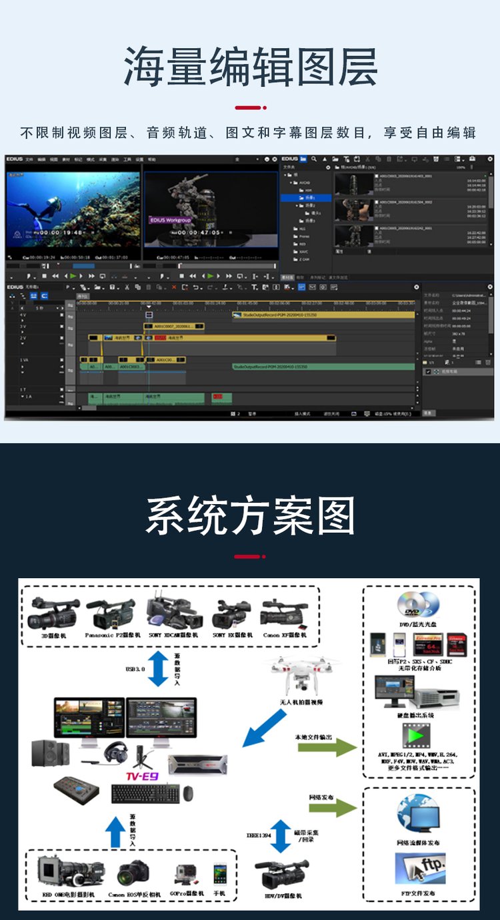
Task: Switch to the second tab under the bin
Action: pos(300,278)
